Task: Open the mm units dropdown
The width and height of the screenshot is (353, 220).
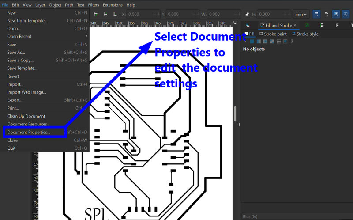Action: tap(301, 15)
